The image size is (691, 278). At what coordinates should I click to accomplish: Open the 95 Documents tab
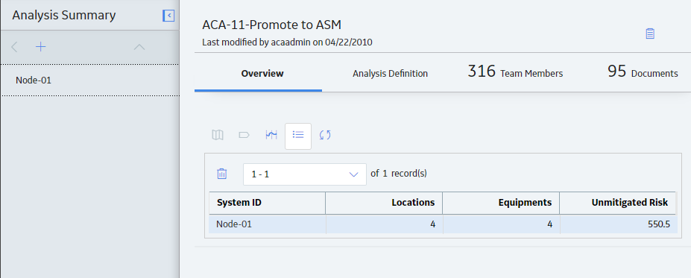pyautogui.click(x=643, y=72)
